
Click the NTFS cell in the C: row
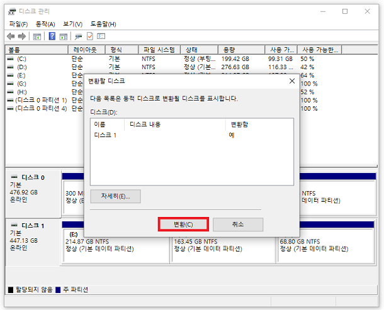[x=149, y=58]
